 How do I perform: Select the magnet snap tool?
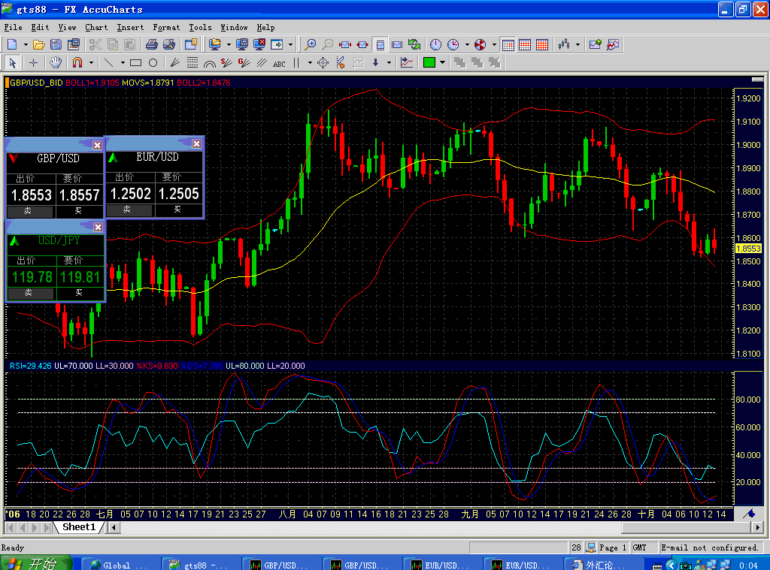coord(77,62)
